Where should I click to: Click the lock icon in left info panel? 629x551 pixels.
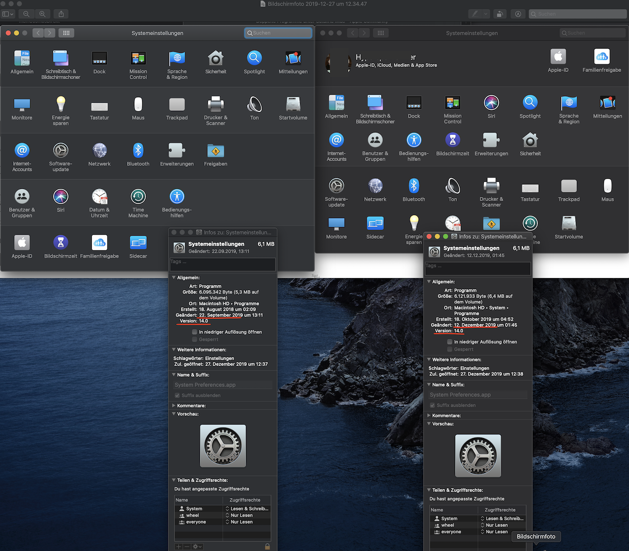pos(267,546)
